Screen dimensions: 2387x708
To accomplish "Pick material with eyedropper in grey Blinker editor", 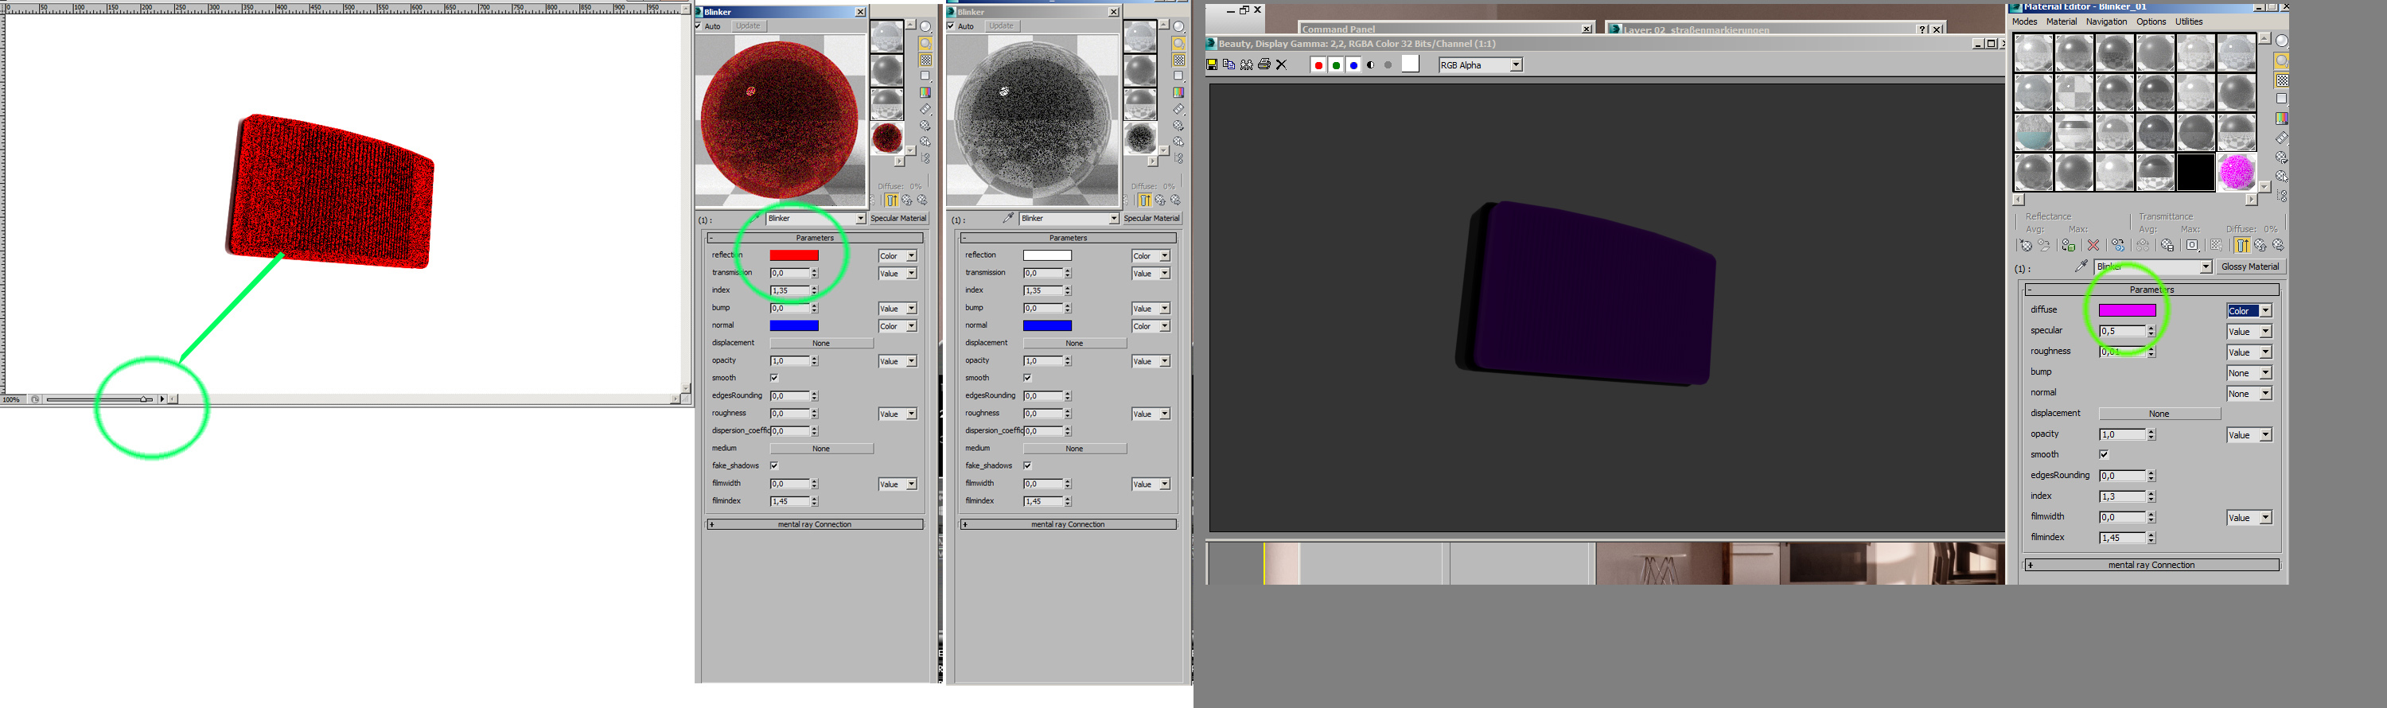I will pyautogui.click(x=1008, y=219).
